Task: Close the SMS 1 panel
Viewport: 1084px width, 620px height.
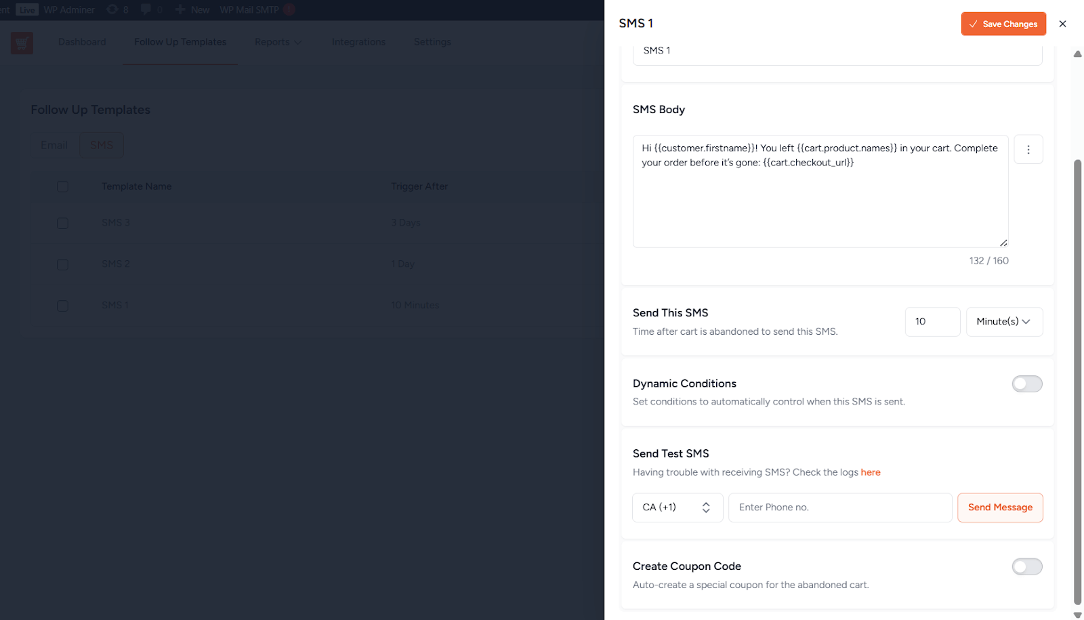Action: (1062, 24)
